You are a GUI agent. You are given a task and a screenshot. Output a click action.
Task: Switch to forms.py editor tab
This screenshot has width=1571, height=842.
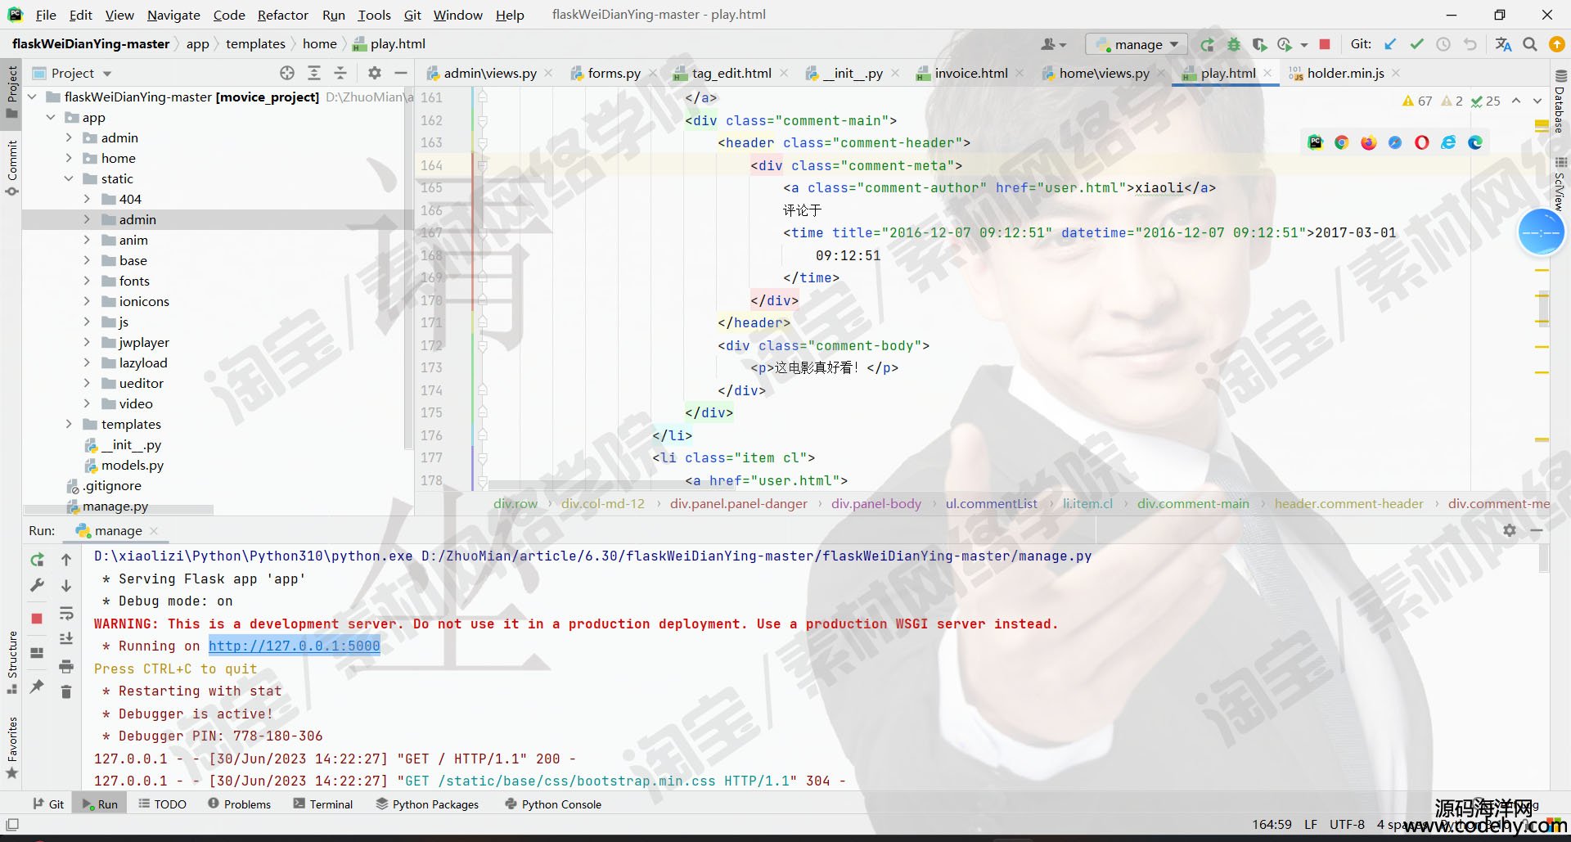(x=614, y=73)
